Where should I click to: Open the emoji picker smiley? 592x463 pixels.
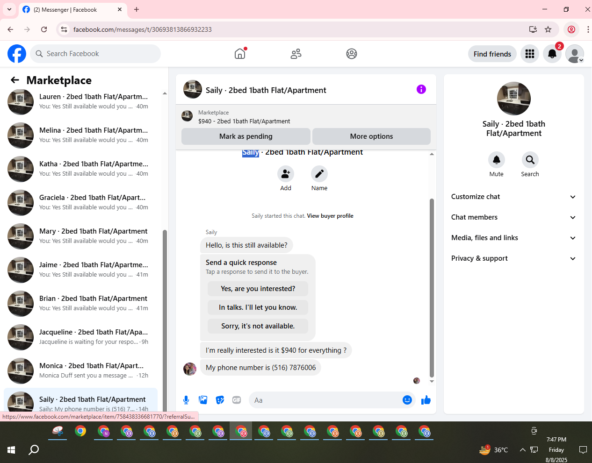click(407, 400)
